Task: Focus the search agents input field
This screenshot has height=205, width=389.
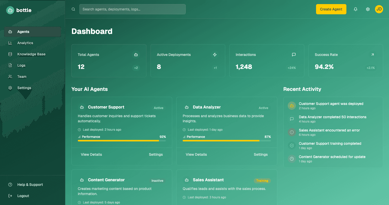Action: click(x=132, y=9)
